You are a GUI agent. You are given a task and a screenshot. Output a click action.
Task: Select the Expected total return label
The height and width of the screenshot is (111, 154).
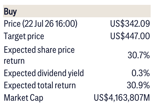coord(40,86)
